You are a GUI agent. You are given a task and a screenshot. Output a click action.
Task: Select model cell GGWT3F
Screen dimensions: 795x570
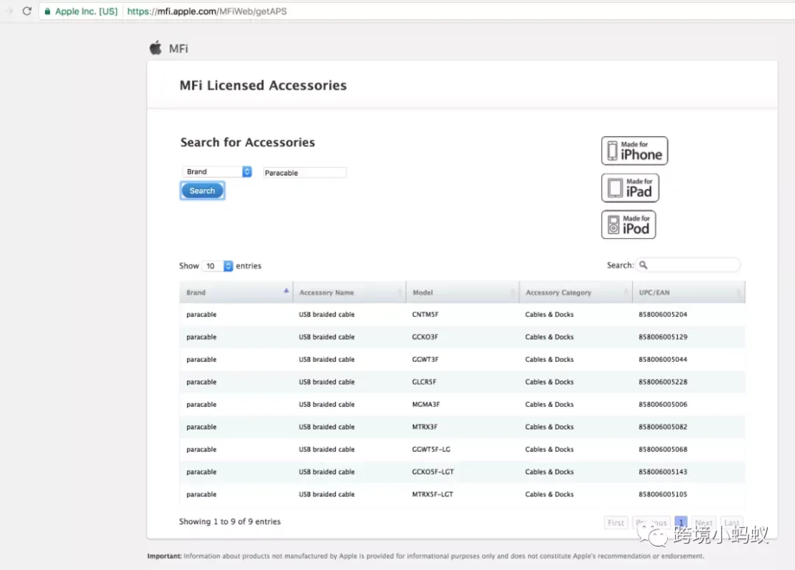point(425,359)
